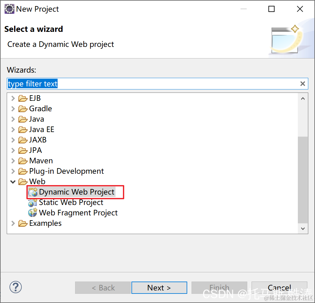The width and height of the screenshot is (315, 303).
Task: Expand the Maven category
Action: [13, 161]
